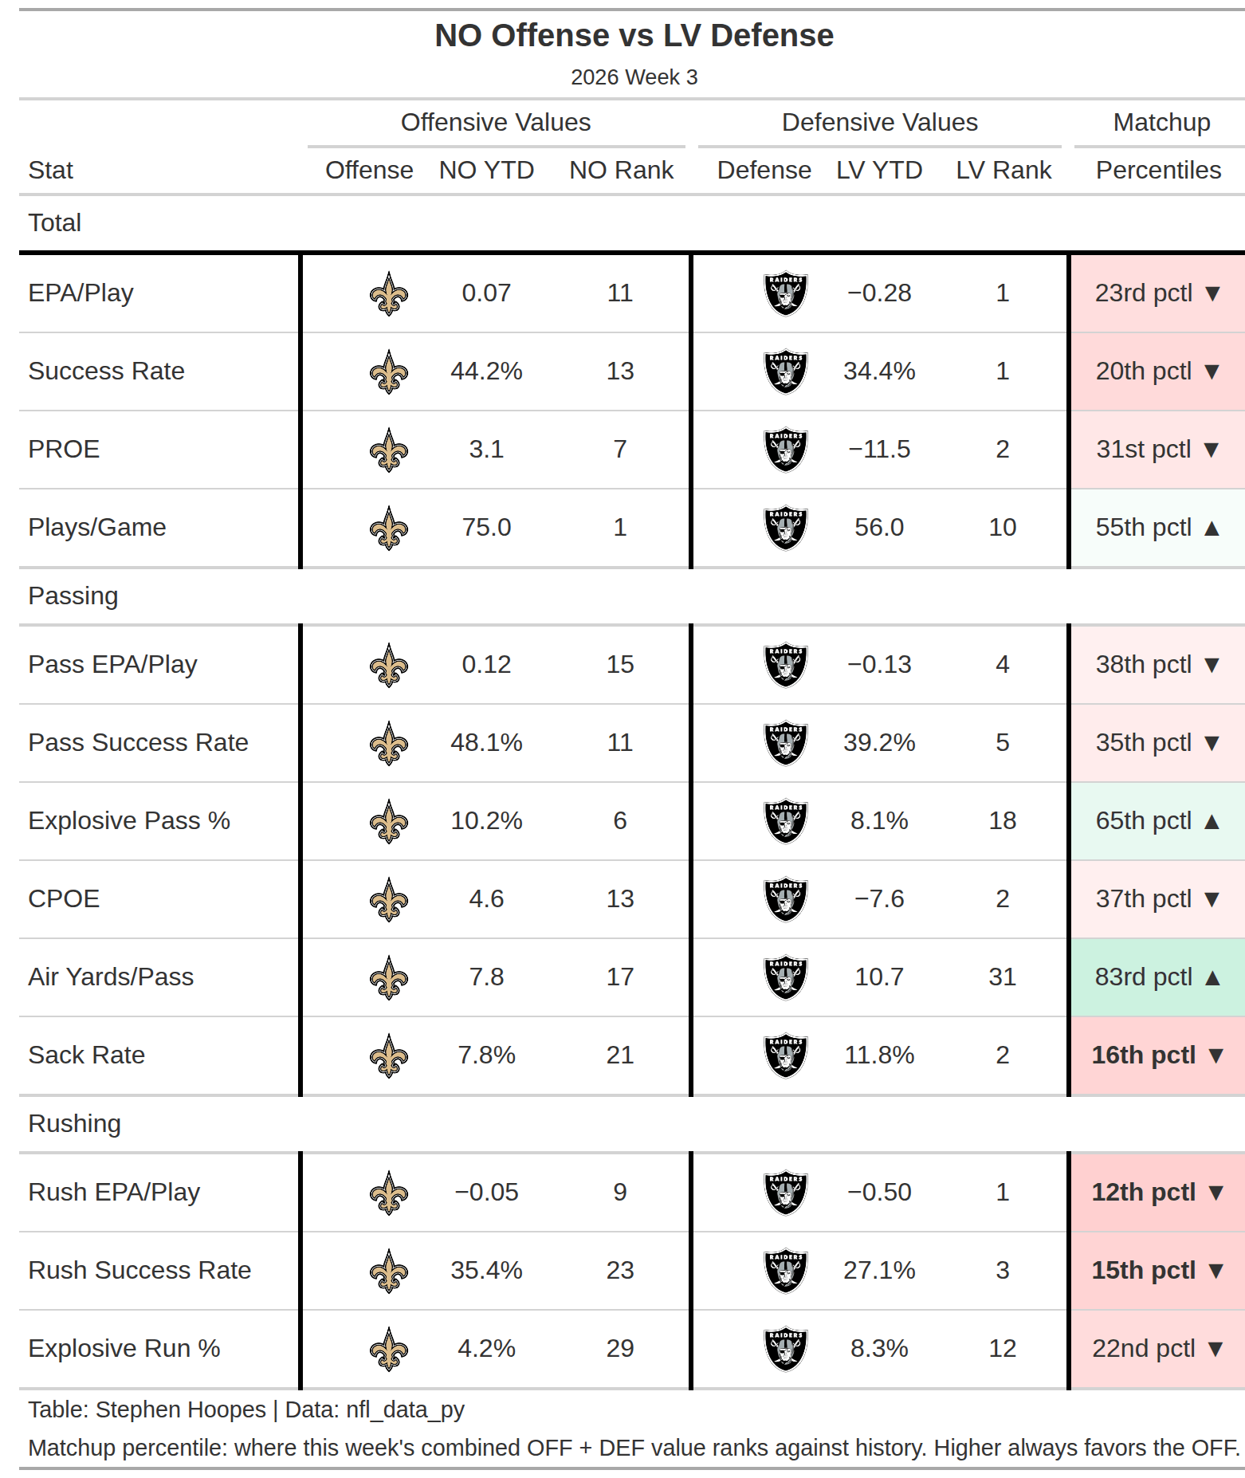Select the Raiders logo in CPOE row
The height and width of the screenshot is (1478, 1245).
click(x=786, y=899)
